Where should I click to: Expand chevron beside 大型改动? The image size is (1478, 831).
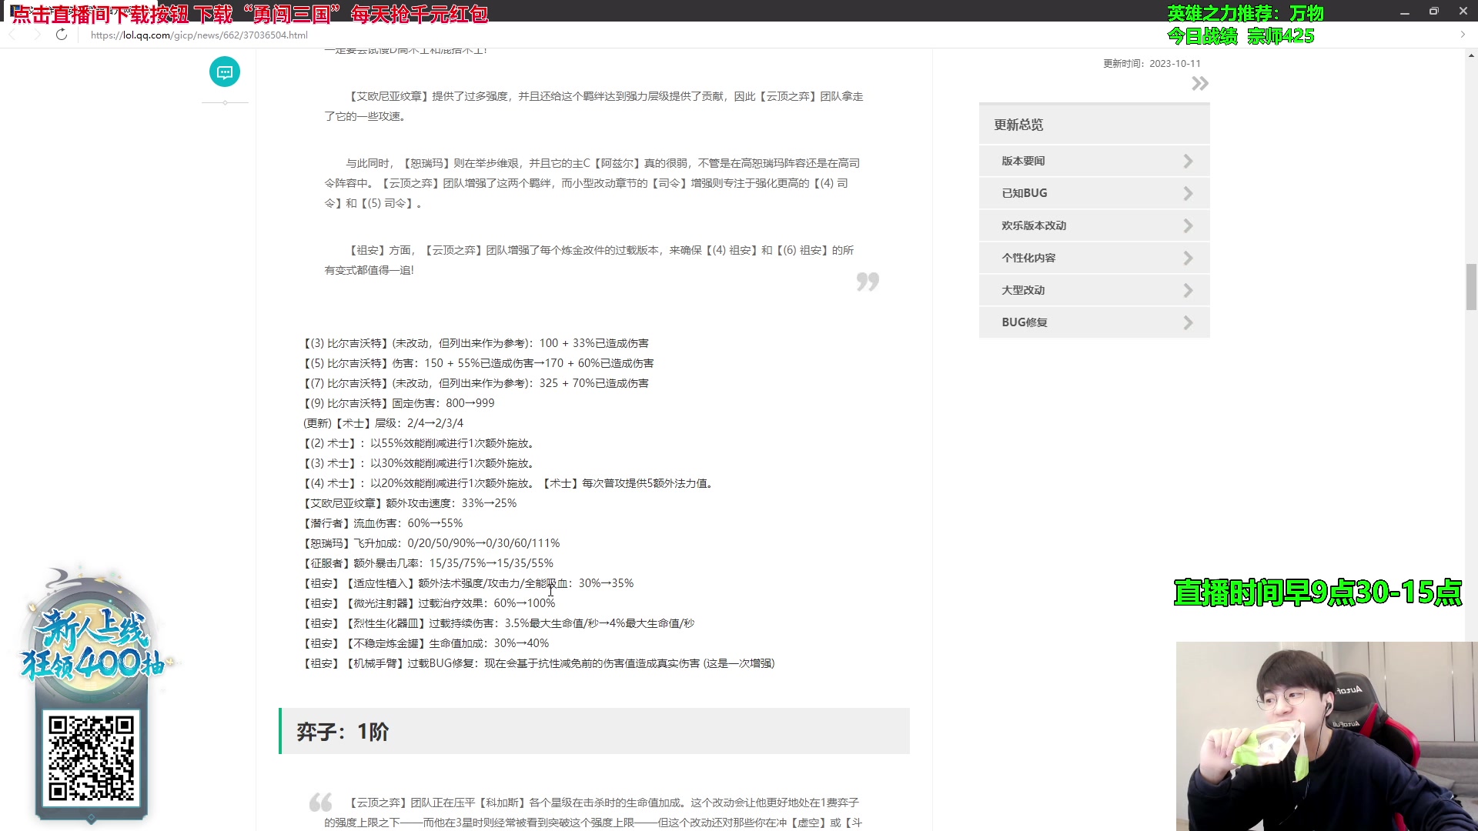[x=1188, y=290]
